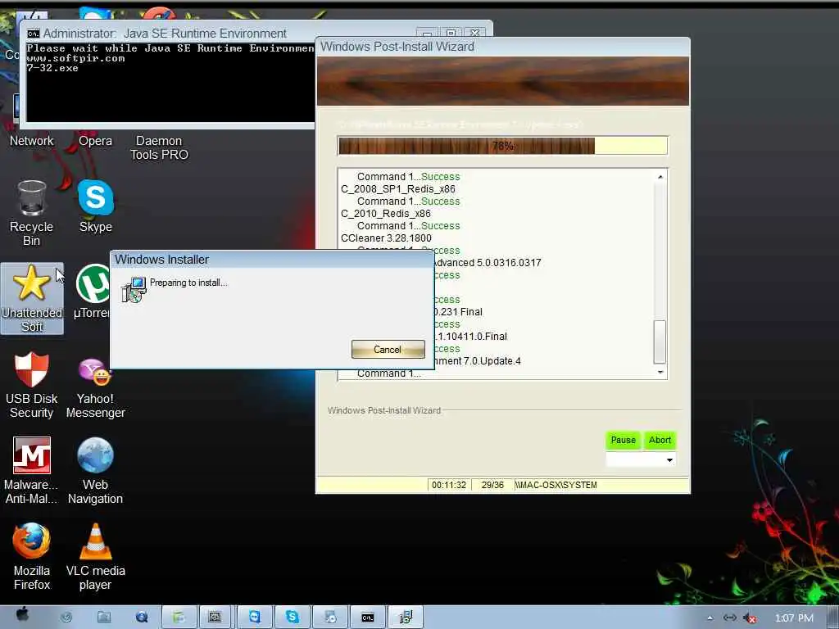The height and width of the screenshot is (629, 839).
Task: Click the clock showing 1:07 PM
Action: tap(794, 618)
